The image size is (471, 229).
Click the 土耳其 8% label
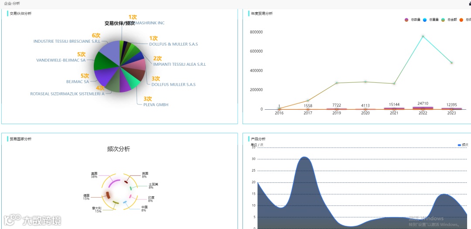click(153, 186)
